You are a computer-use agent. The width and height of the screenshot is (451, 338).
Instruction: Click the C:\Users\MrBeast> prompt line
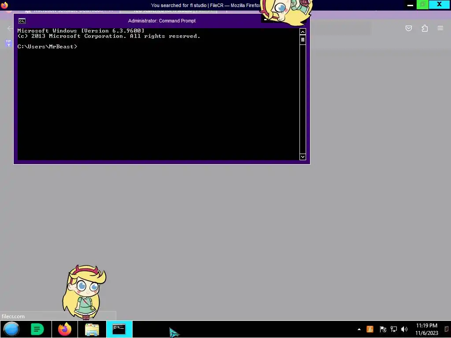(x=48, y=47)
